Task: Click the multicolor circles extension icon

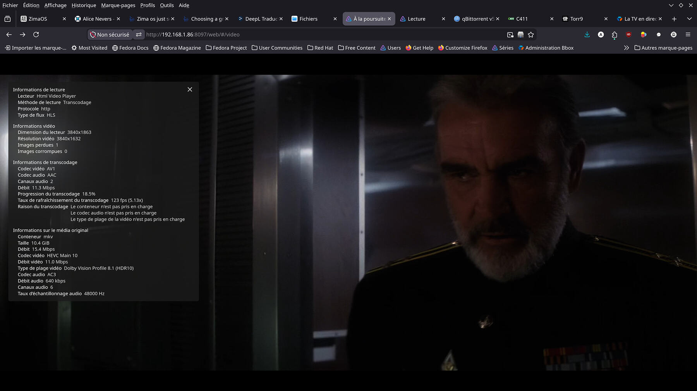Action: 644,35
